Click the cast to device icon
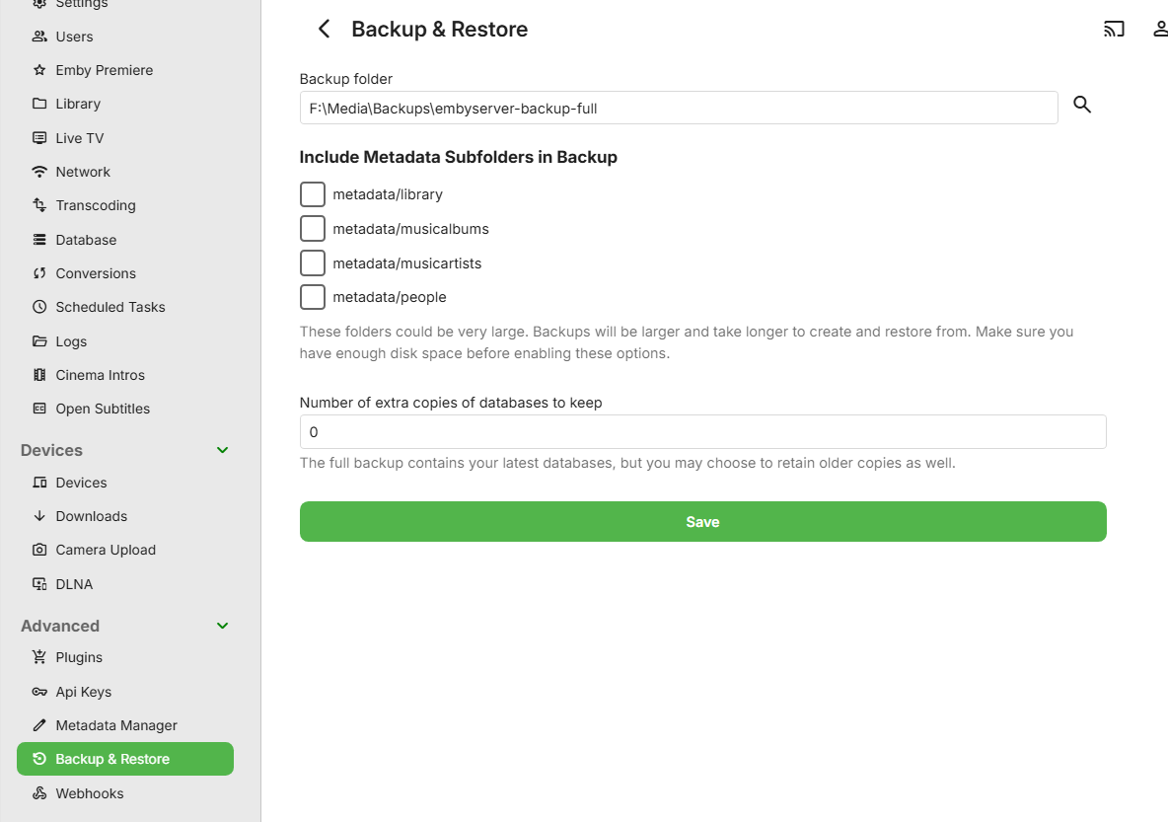The height and width of the screenshot is (822, 1168). click(1114, 30)
